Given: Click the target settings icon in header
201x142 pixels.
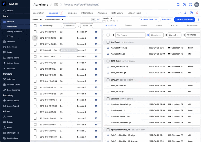Looking at the screenshot, I should (x=190, y=5).
